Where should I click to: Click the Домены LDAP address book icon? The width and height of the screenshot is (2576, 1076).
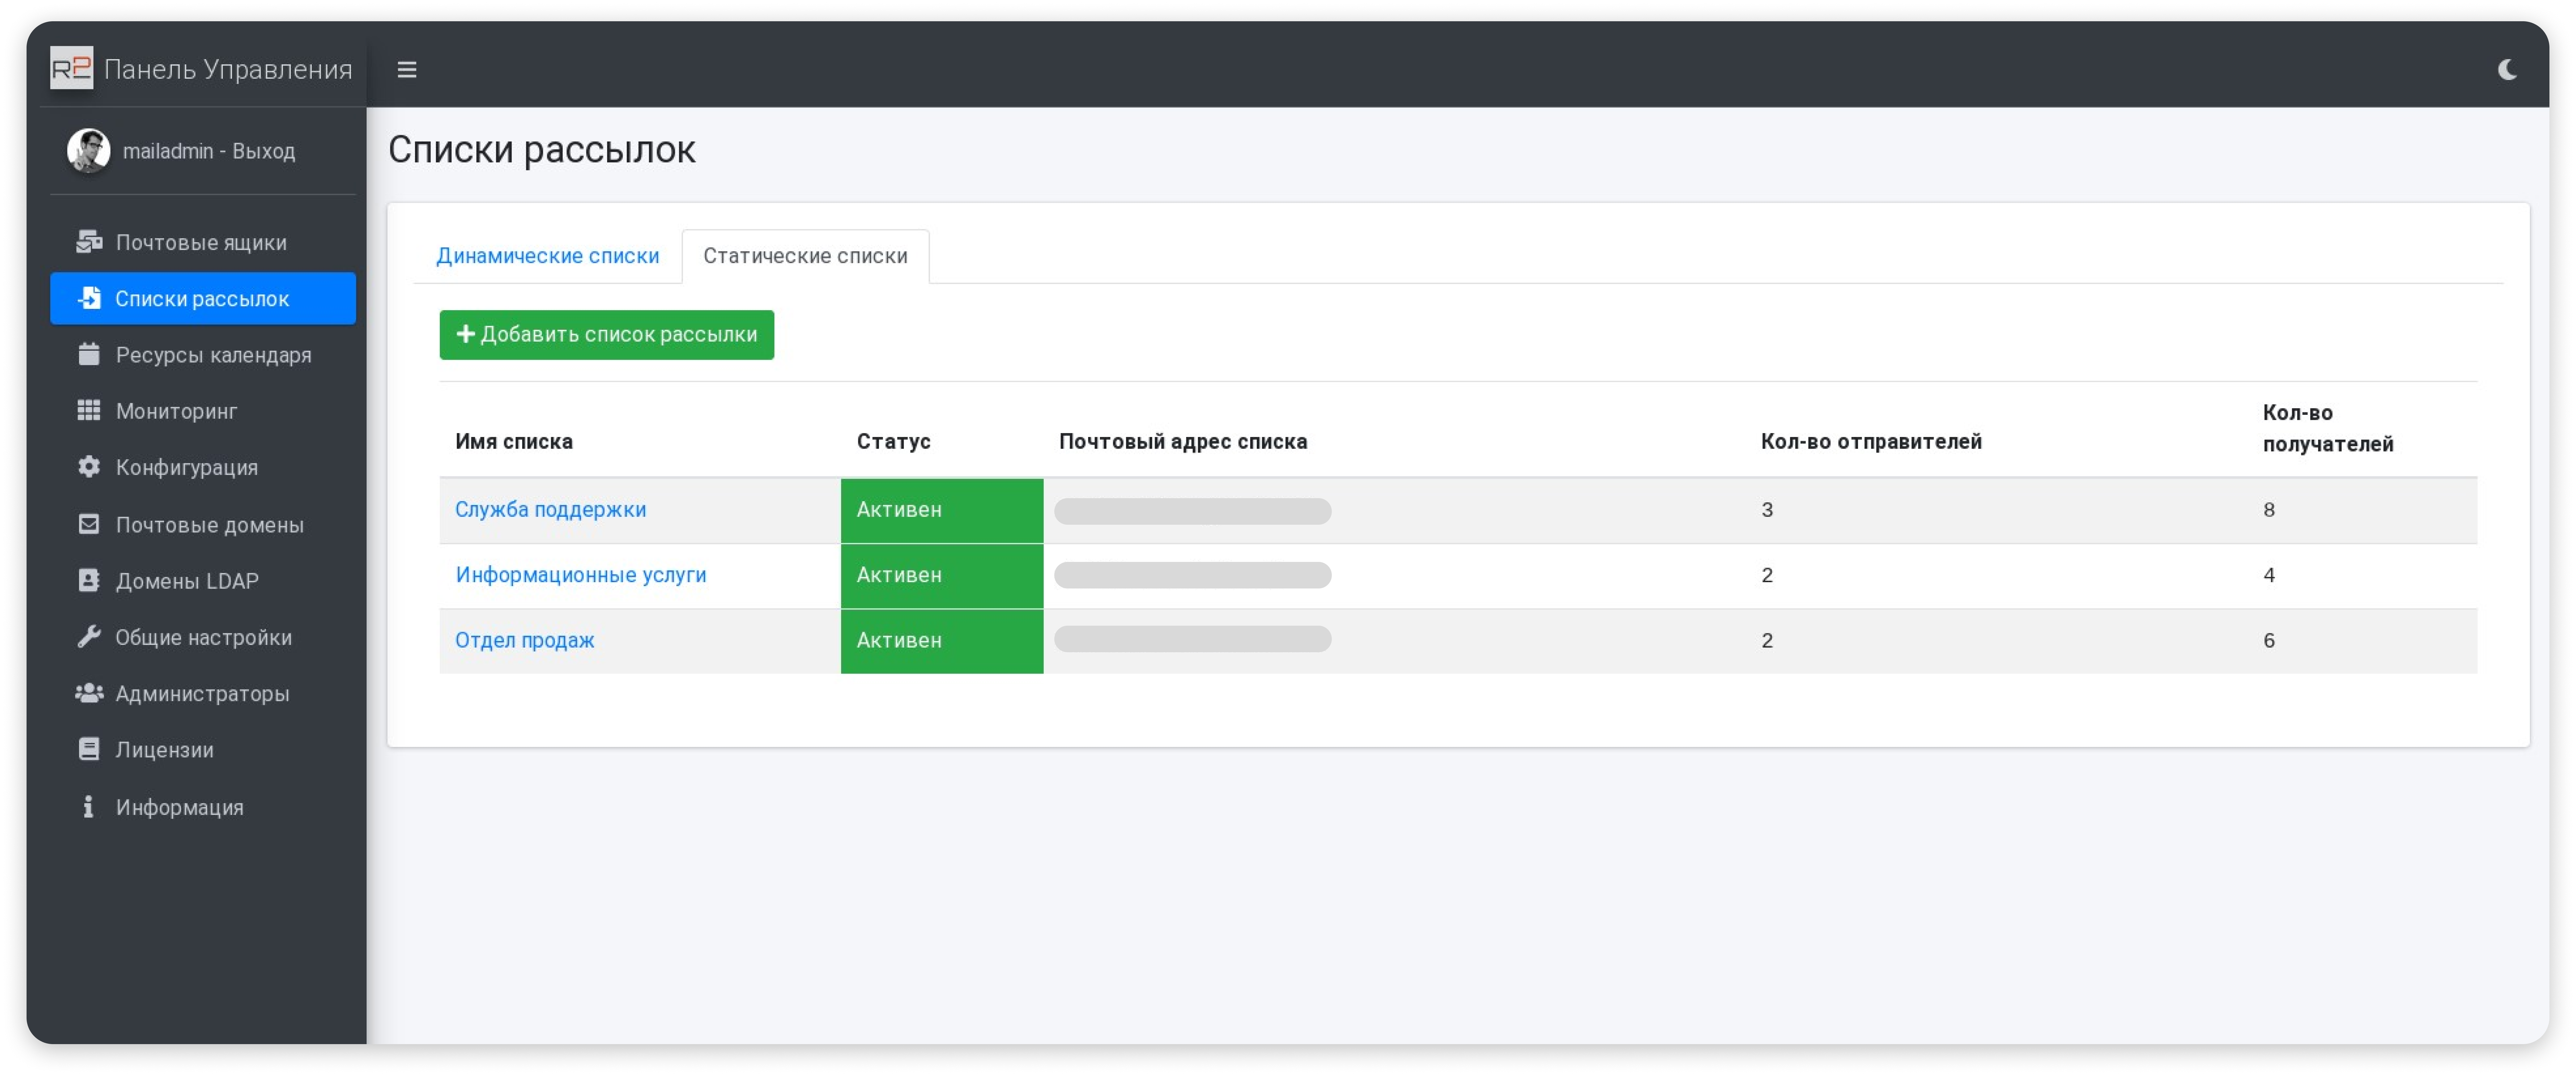pos(89,580)
